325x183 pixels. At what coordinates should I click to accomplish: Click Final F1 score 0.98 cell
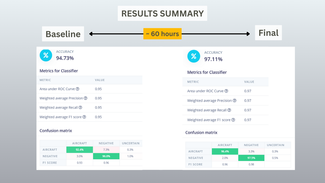click(251, 164)
